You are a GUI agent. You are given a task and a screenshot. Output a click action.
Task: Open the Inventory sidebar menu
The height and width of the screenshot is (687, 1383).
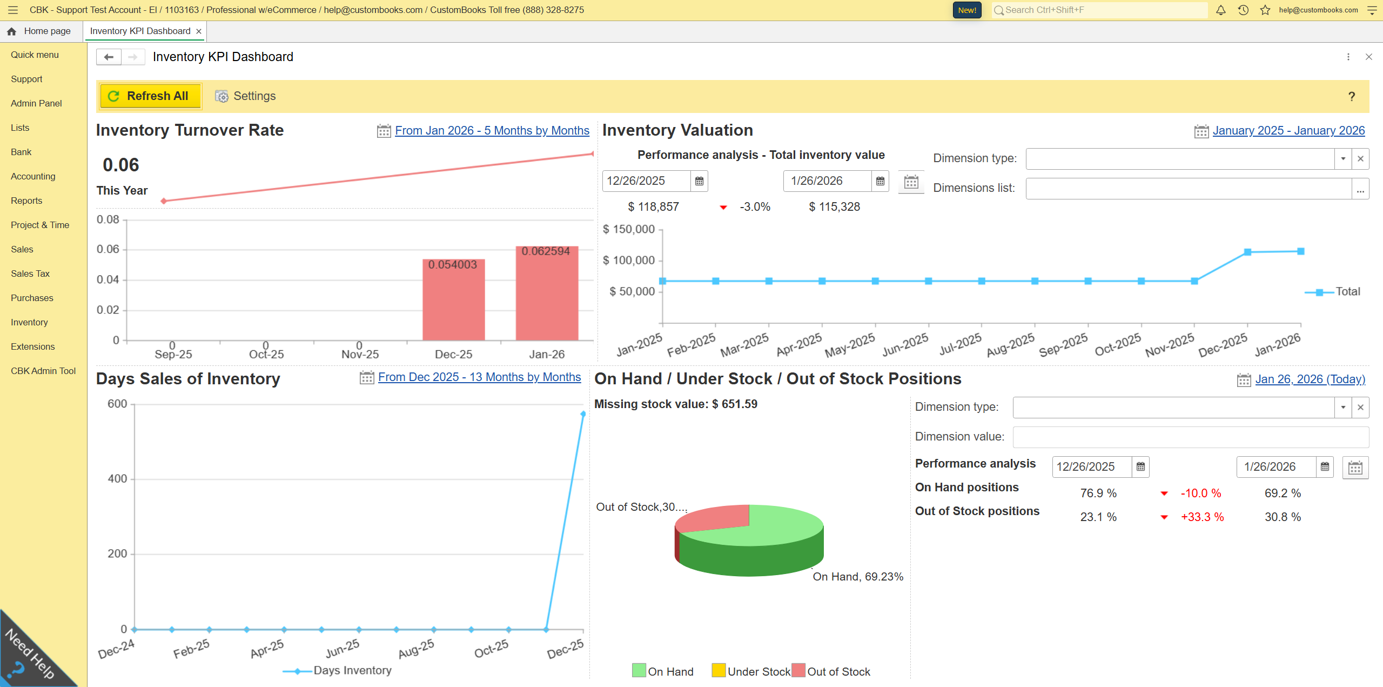[x=29, y=322]
